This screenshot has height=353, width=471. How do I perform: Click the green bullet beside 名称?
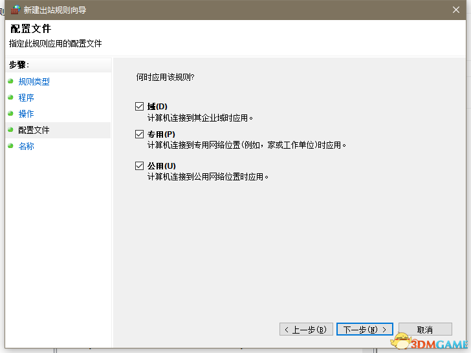[11, 146]
